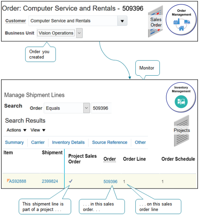Click the Manage Shipment Lines heading
The height and width of the screenshot is (215, 199).
[x=34, y=95]
